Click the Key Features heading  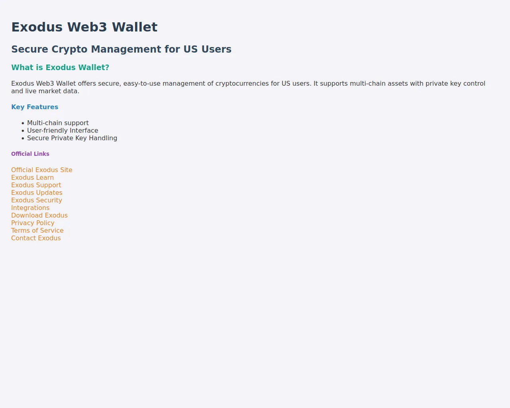pyautogui.click(x=35, y=107)
